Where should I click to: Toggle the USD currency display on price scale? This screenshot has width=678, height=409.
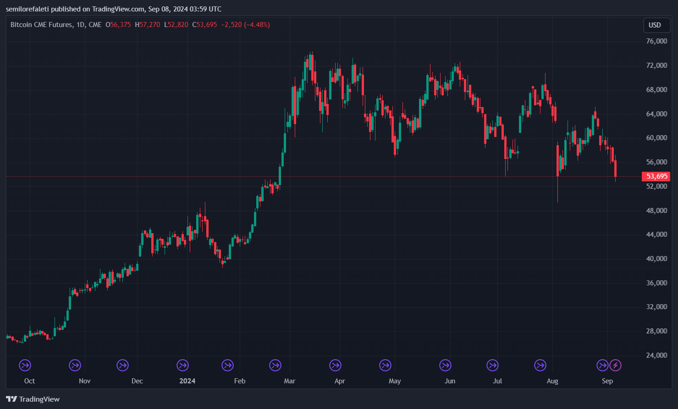(x=656, y=25)
